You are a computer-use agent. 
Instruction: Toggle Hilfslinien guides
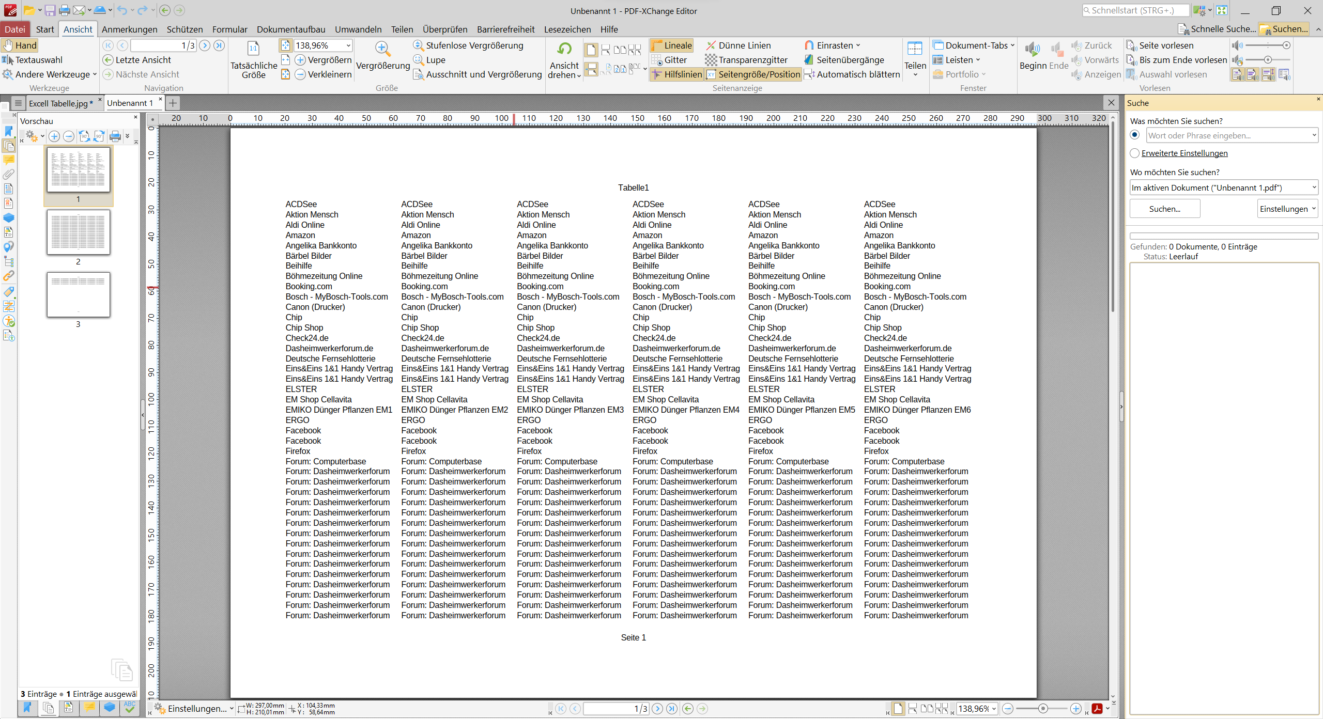click(x=677, y=74)
